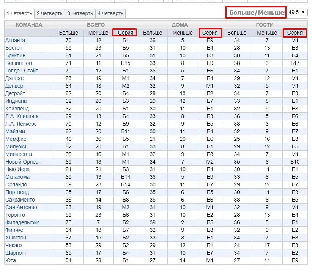The height and width of the screenshot is (274, 312).
Task: Click Больше header under ВСЕГО
Action: click(x=68, y=33)
